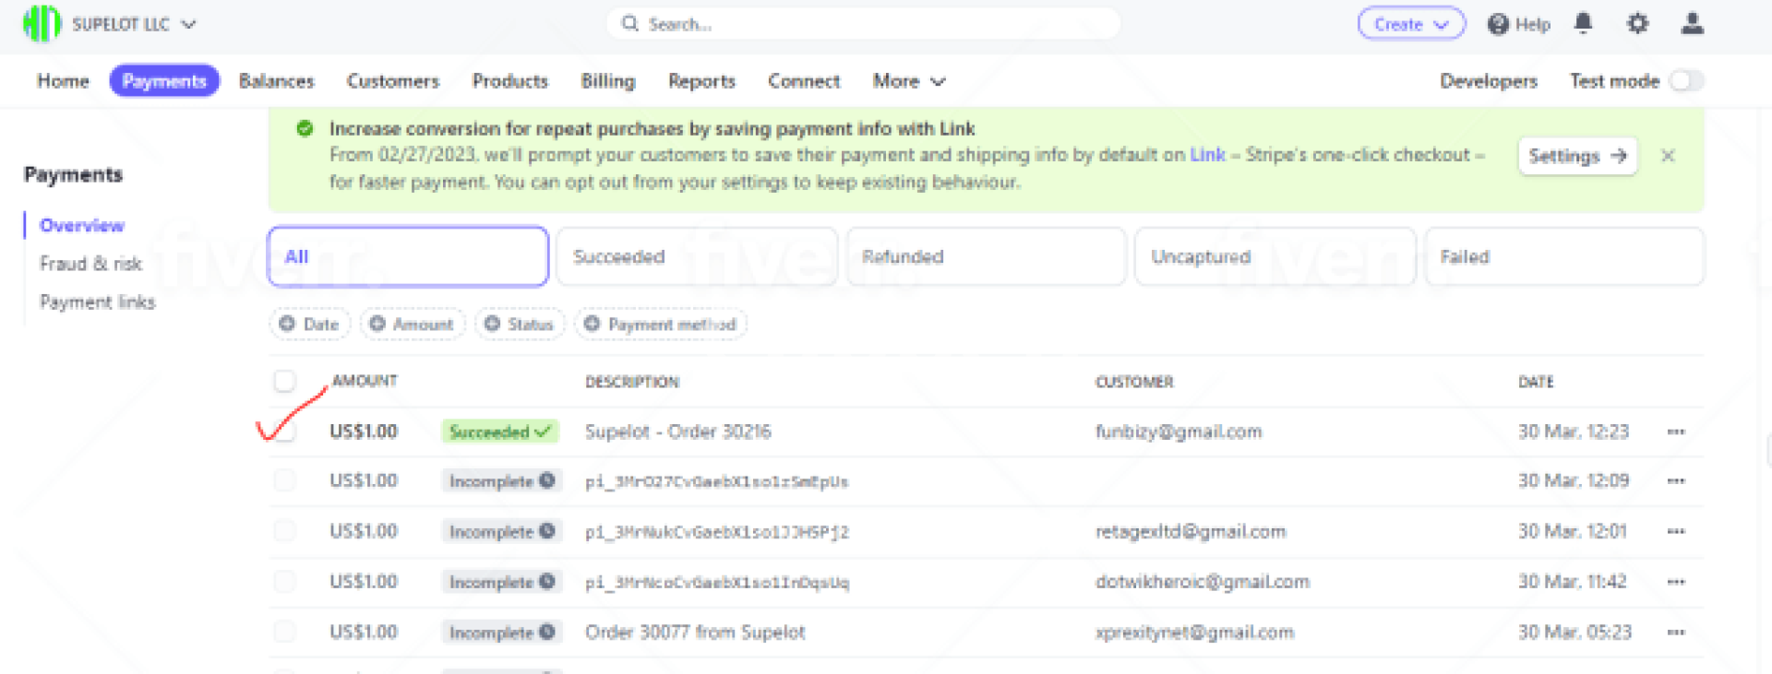Viewport: 1772px width, 674px height.
Task: Toggle the Test mode switch
Action: coord(1685,81)
